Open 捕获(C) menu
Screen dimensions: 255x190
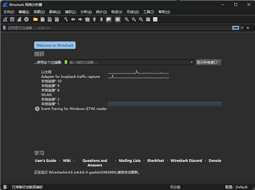(x=71, y=12)
